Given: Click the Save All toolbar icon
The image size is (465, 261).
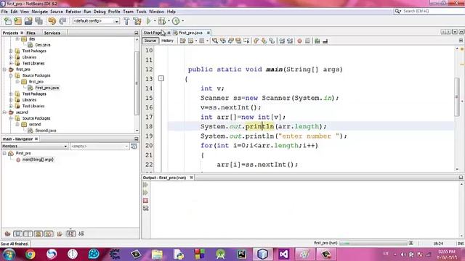Looking at the screenshot, I should 39,21.
